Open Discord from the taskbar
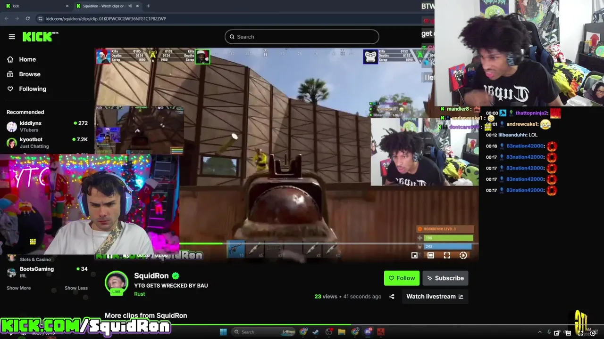604x339 pixels. (368, 332)
